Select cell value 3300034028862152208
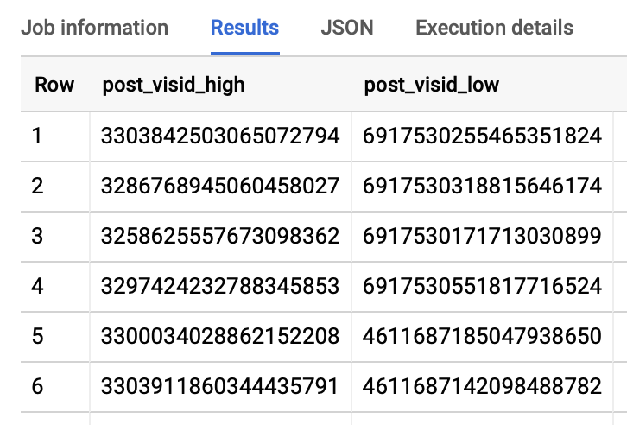The height and width of the screenshot is (425, 627). click(x=220, y=336)
